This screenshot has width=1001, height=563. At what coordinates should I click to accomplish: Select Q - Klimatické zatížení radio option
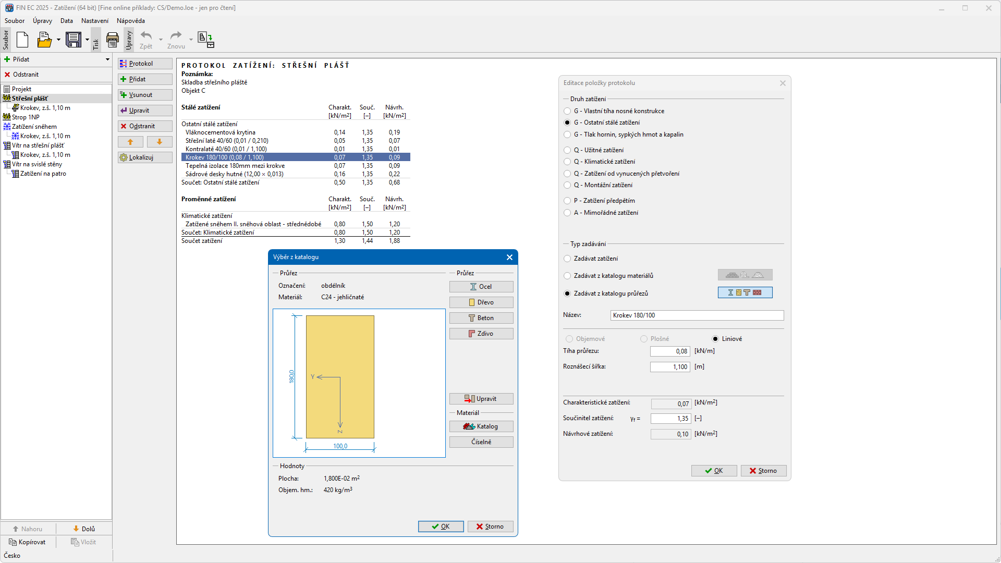567,162
